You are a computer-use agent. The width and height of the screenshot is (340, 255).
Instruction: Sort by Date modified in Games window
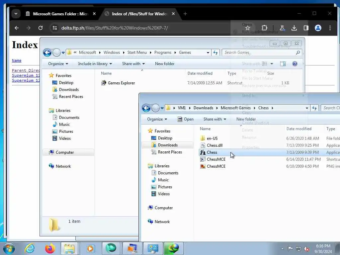pos(200,73)
